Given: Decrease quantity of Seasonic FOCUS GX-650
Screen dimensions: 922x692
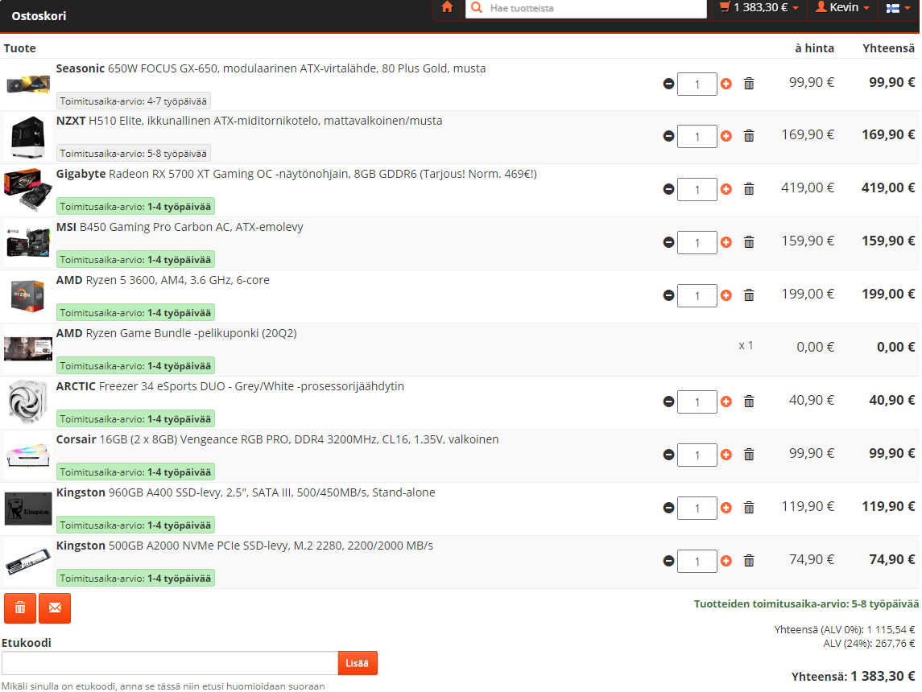Looking at the screenshot, I should pyautogui.click(x=668, y=84).
